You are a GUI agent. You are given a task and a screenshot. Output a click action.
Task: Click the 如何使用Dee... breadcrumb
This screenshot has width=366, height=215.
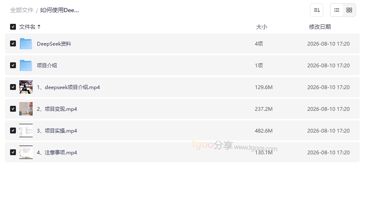pyautogui.click(x=59, y=10)
